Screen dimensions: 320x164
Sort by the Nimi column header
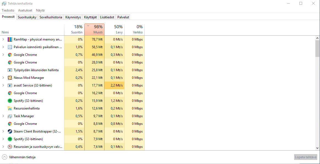pos(32,30)
